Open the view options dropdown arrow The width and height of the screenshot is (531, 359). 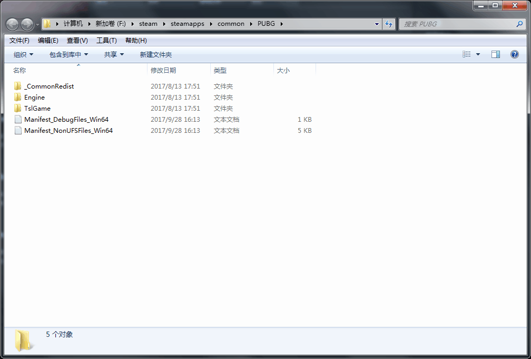(x=478, y=54)
